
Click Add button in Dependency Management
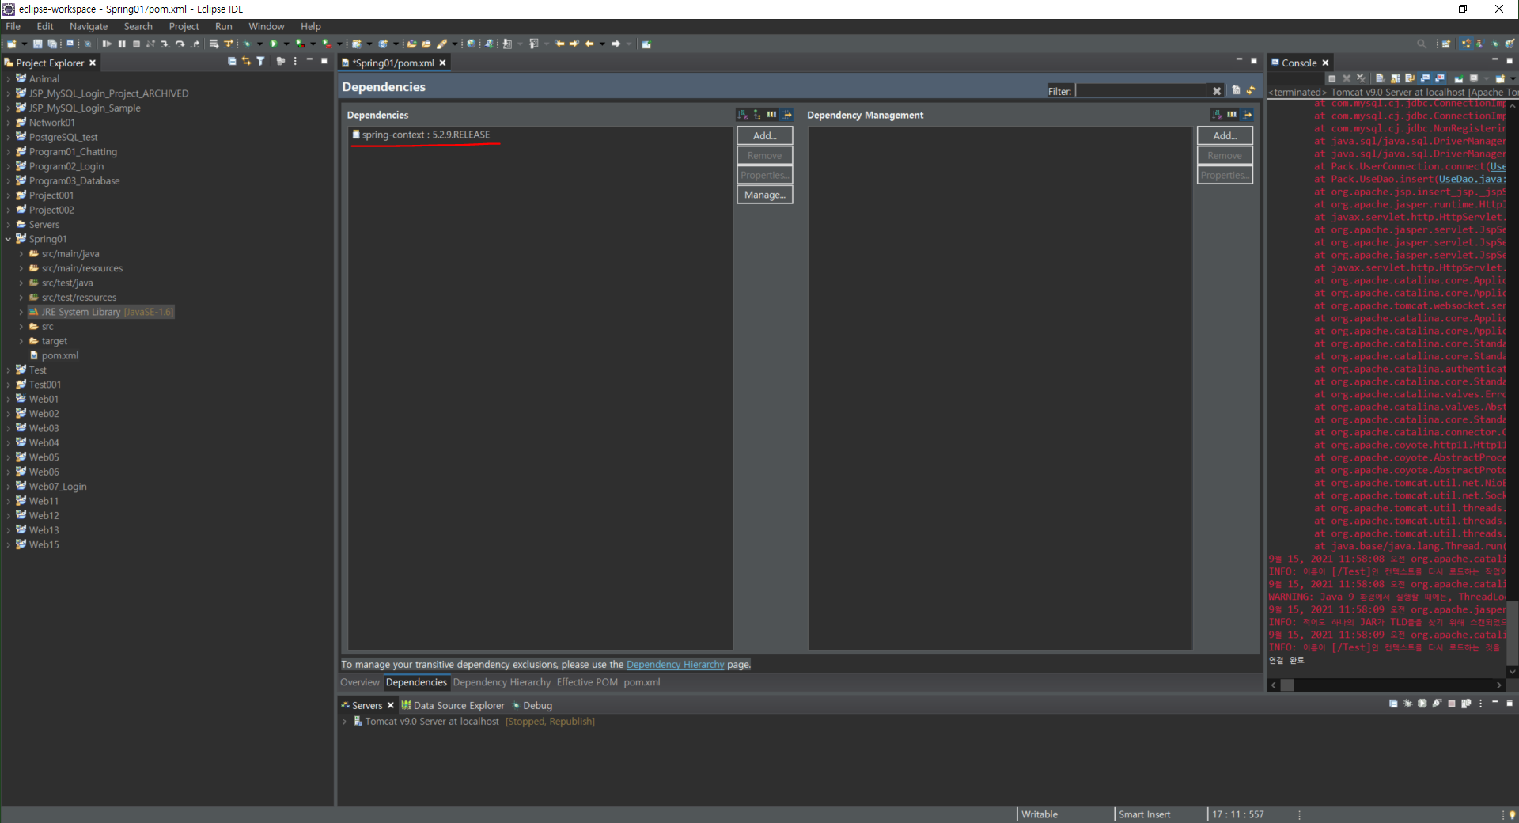[1225, 136]
